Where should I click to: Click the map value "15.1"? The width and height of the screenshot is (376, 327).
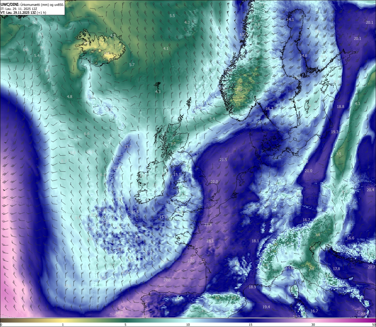tap(177, 174)
